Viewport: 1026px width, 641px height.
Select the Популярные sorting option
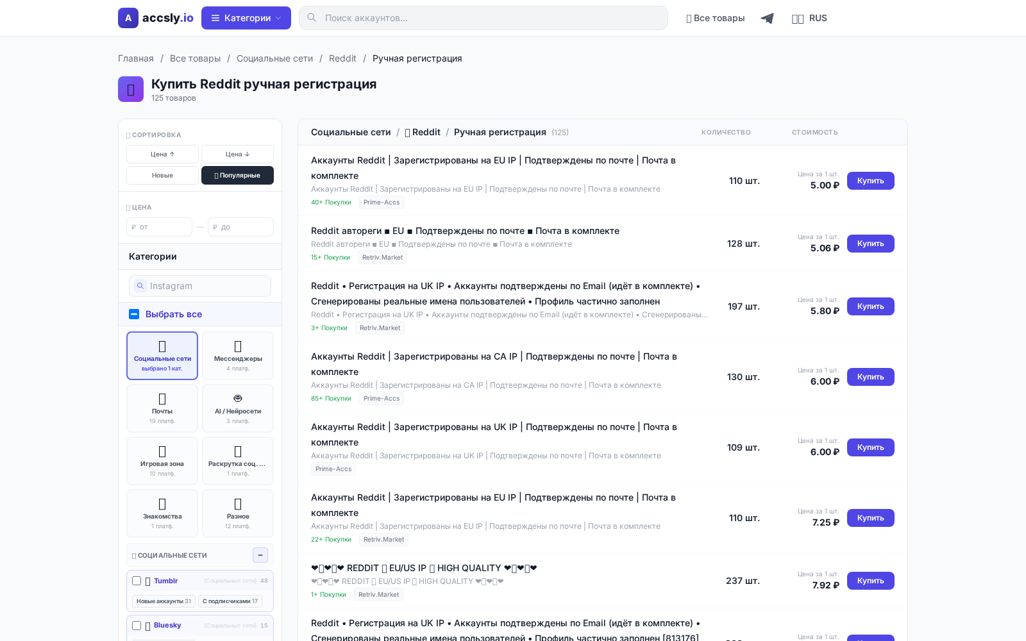coord(237,175)
